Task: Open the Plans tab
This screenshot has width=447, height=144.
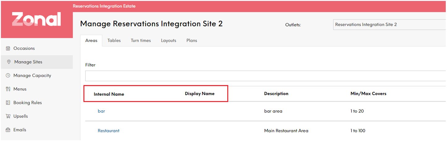Action: 192,40
